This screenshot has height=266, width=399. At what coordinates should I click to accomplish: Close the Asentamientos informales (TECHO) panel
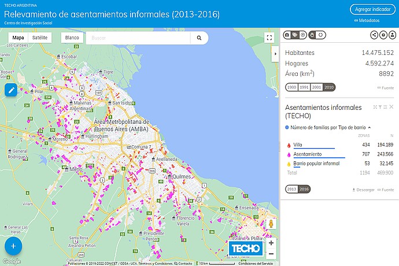(391, 107)
